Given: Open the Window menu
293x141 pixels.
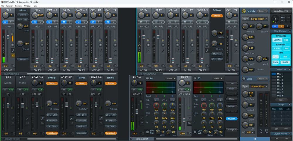Looking at the screenshot, I should click(27, 6).
